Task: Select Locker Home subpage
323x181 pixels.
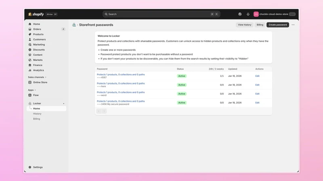Action: [x=46, y=109]
